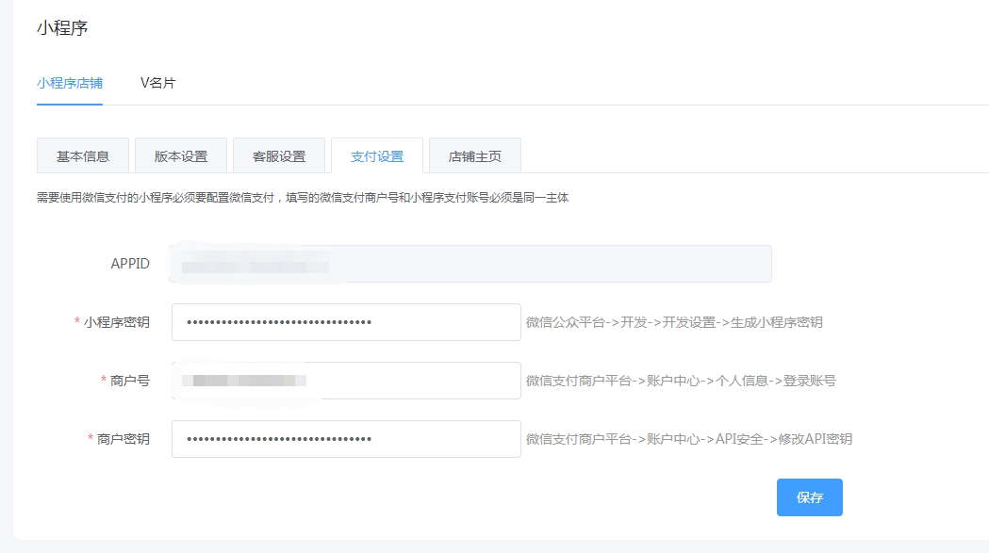Switch to the 店铺主页 tab
The width and height of the screenshot is (989, 553).
(475, 156)
